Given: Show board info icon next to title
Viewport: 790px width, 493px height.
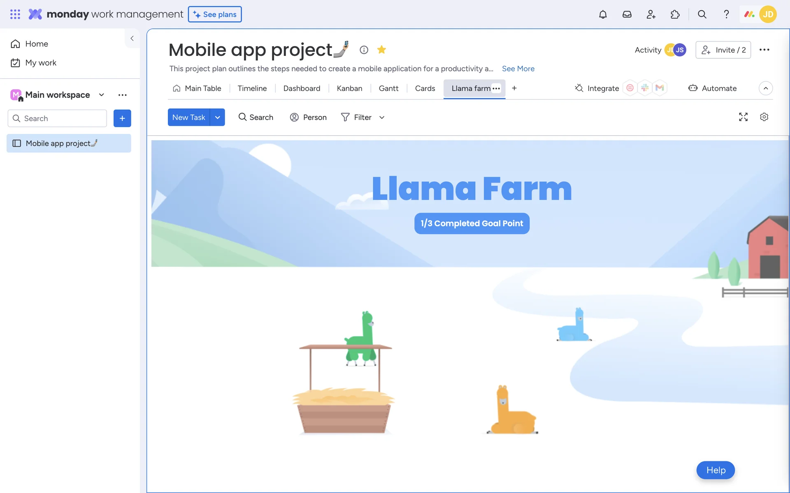Looking at the screenshot, I should tap(364, 50).
